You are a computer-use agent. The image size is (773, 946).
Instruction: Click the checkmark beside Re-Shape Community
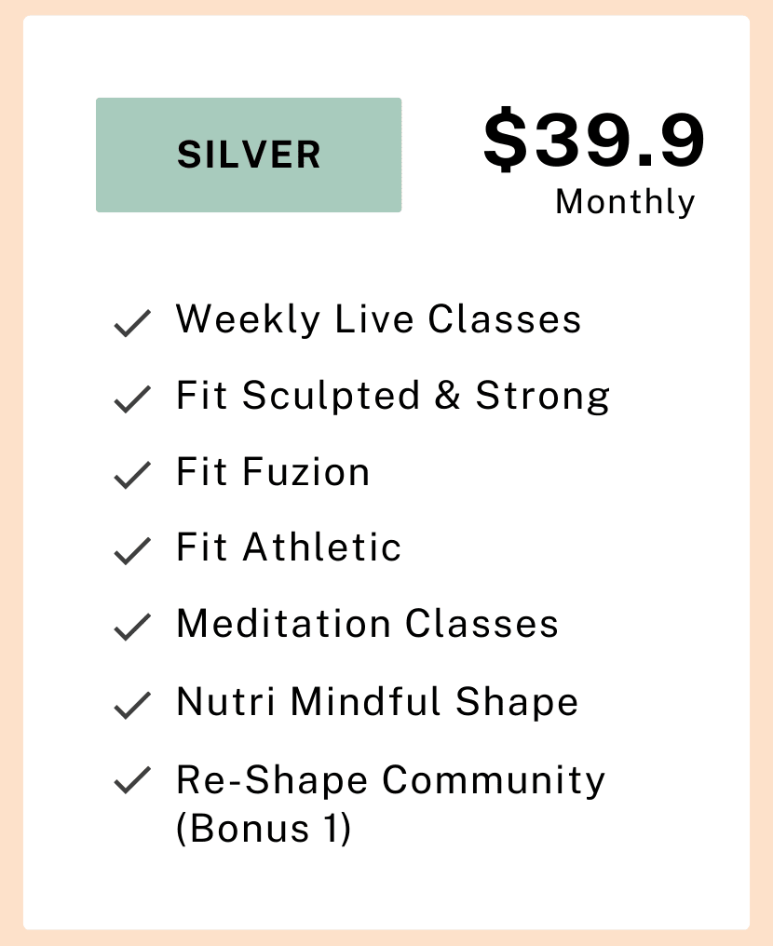[x=132, y=780]
